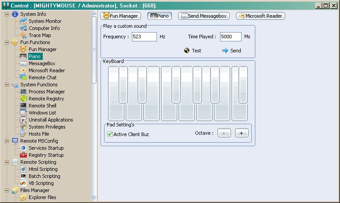Select Explorer files in the tree
The width and height of the screenshot is (340, 203).
pos(42,197)
